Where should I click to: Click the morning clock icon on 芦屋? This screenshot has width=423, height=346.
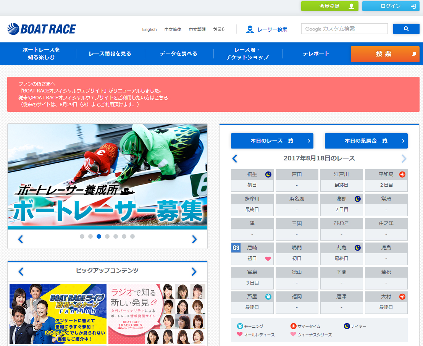(x=268, y=297)
